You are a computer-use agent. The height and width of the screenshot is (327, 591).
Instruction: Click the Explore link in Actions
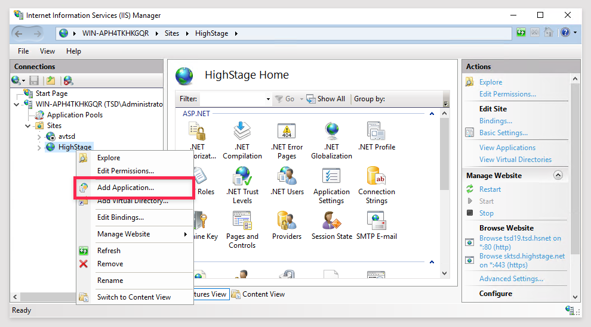(x=490, y=82)
